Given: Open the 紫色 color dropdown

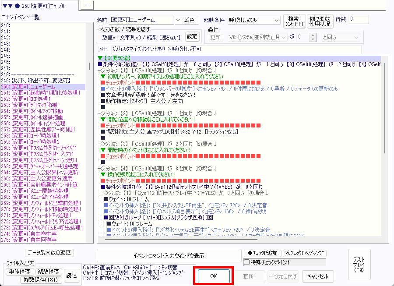Looking at the screenshot, I should (187, 20).
